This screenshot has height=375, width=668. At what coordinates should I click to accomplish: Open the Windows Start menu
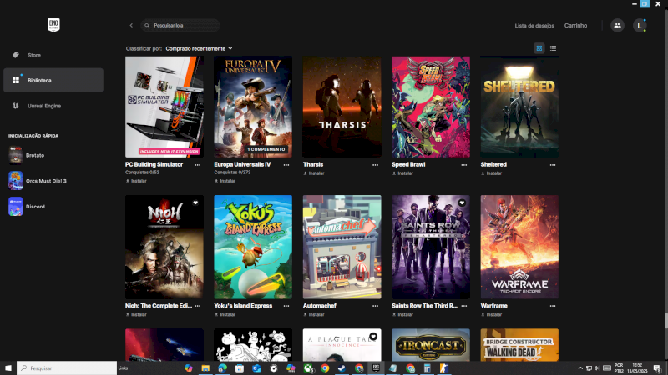[8, 368]
